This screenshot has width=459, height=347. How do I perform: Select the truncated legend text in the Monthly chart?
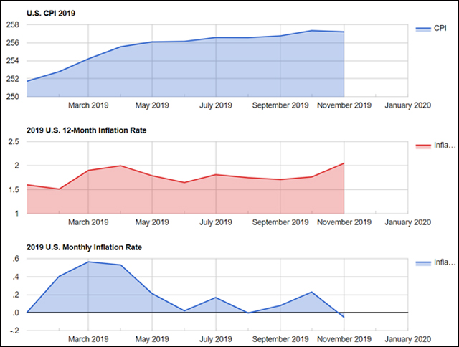[444, 263]
